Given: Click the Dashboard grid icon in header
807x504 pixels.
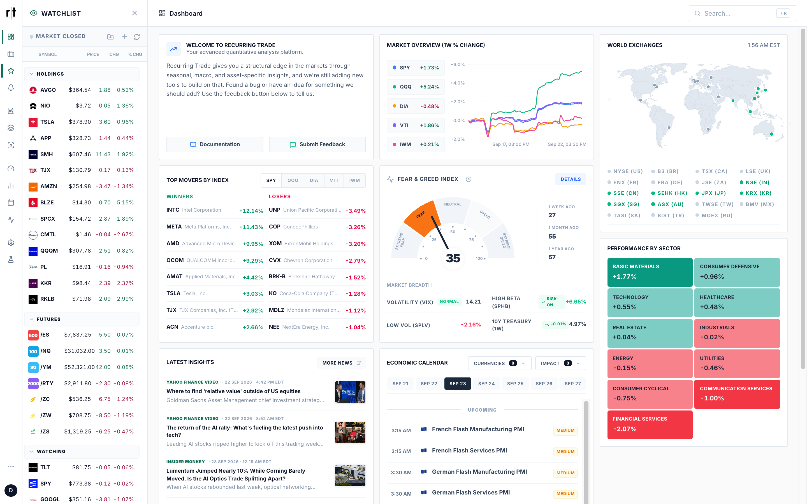Looking at the screenshot, I should [x=162, y=13].
